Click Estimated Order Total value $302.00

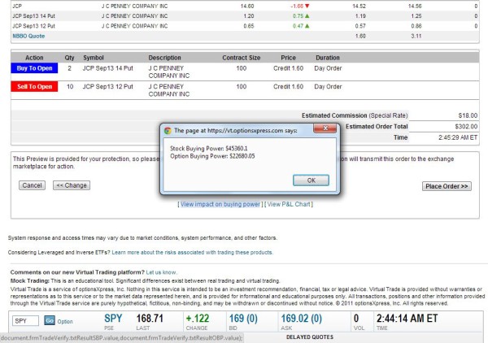click(x=466, y=127)
